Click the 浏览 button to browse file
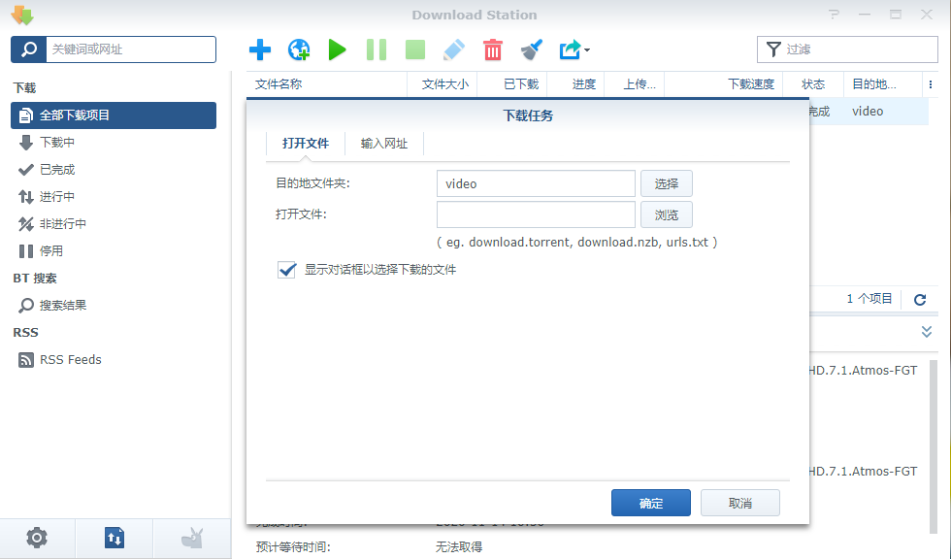 (x=667, y=214)
